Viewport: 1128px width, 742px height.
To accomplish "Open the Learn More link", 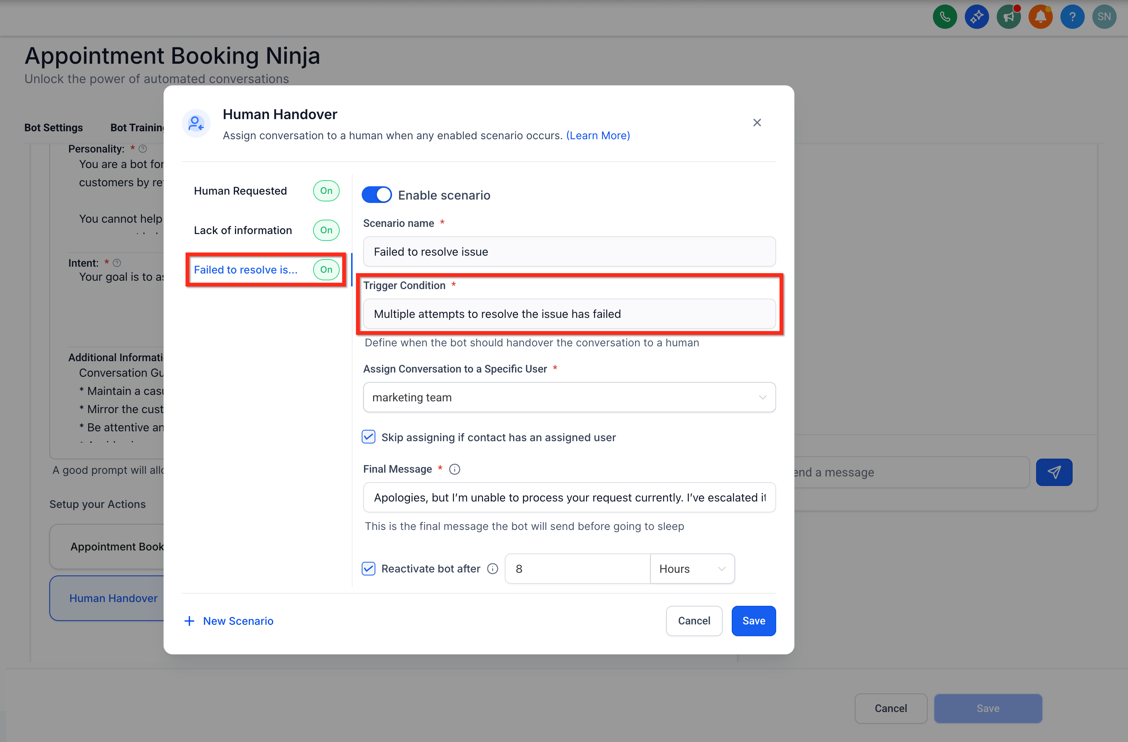I will 598,135.
